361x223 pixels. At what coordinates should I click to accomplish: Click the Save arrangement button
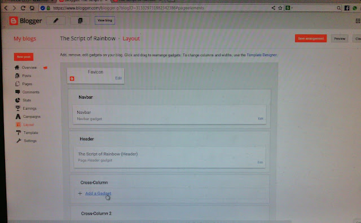pos(311,38)
